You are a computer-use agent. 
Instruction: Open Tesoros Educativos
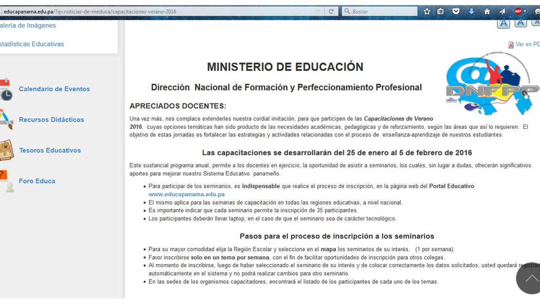tap(50, 150)
